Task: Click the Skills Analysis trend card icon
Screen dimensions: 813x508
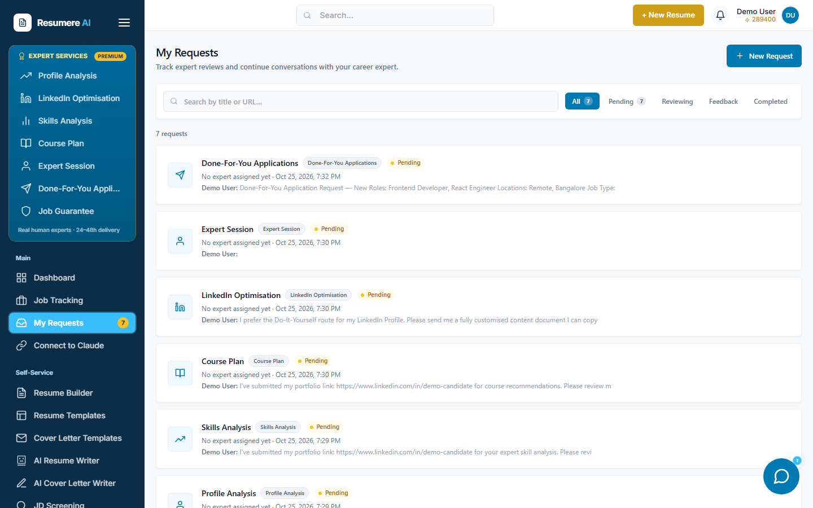Action: point(180,439)
